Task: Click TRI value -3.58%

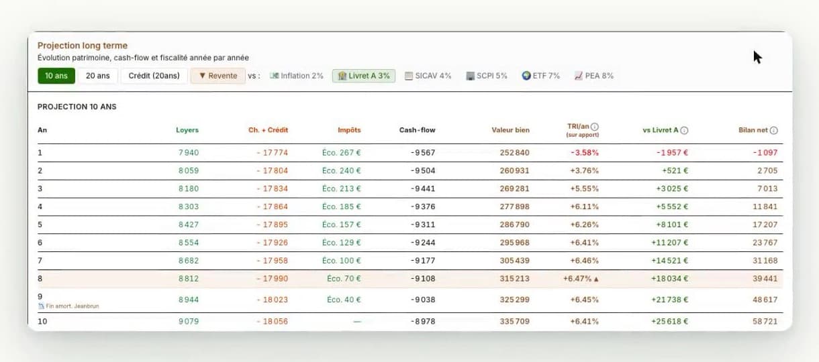Action: click(584, 153)
